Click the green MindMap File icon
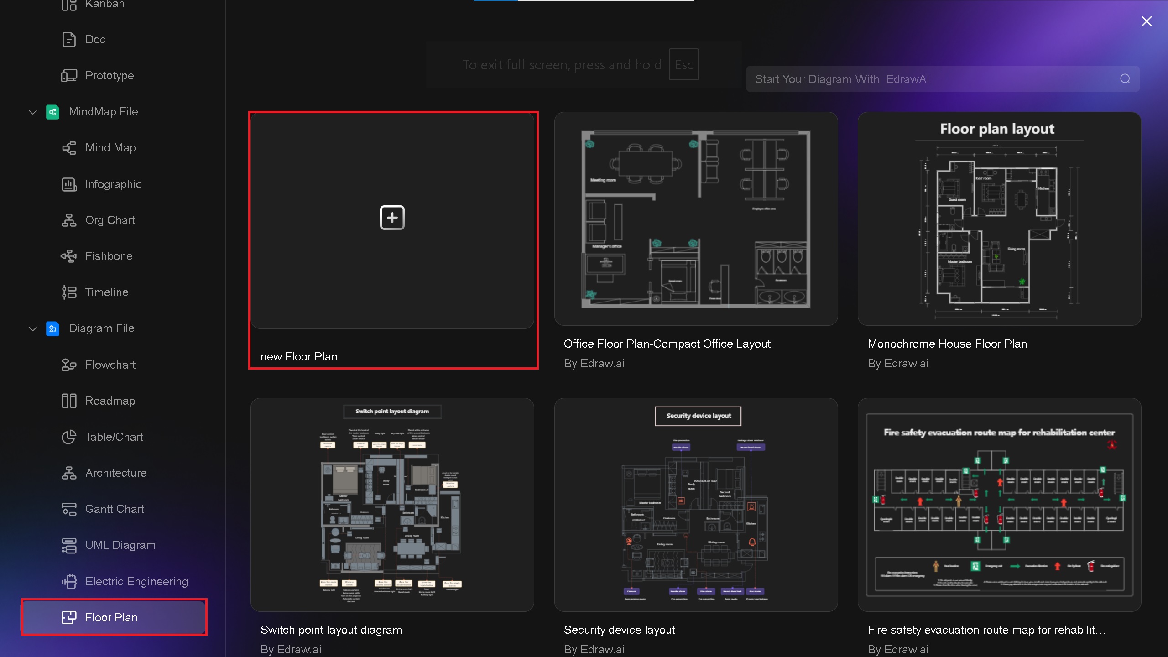 (53, 112)
